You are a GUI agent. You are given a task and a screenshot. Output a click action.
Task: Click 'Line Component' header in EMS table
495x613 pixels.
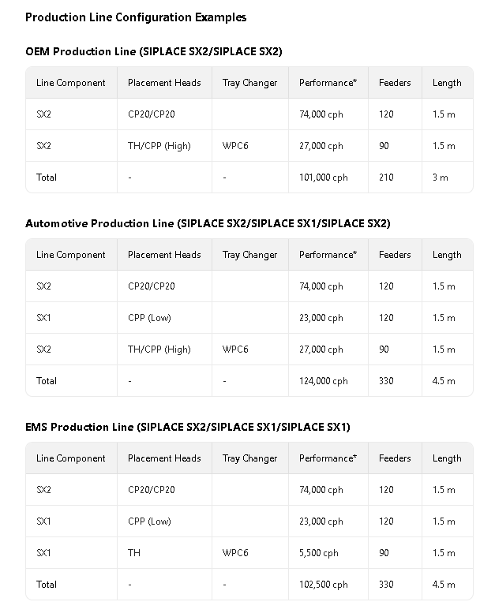[71, 458]
